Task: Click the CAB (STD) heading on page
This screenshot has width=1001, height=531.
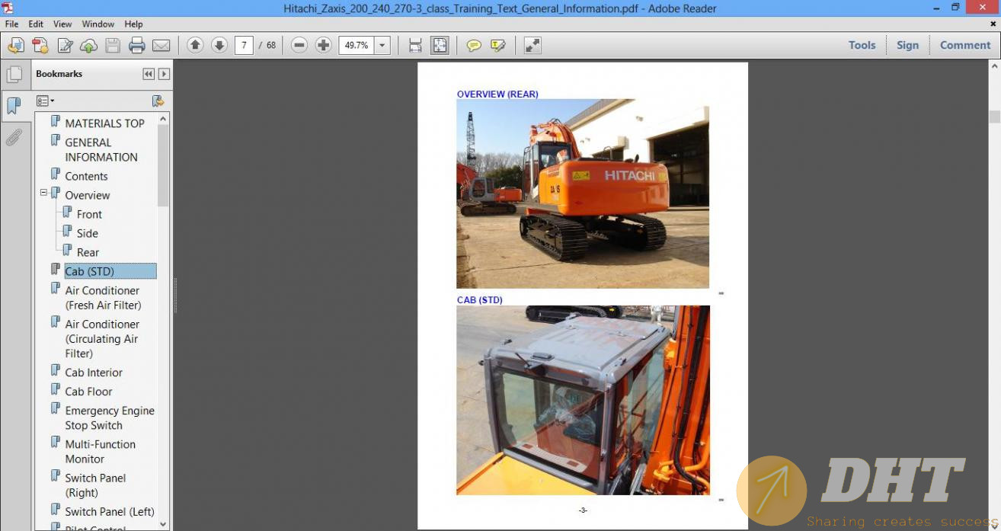Action: [480, 300]
